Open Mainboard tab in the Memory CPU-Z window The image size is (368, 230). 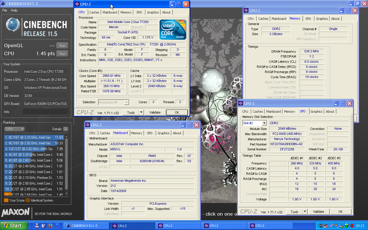pos(279,19)
